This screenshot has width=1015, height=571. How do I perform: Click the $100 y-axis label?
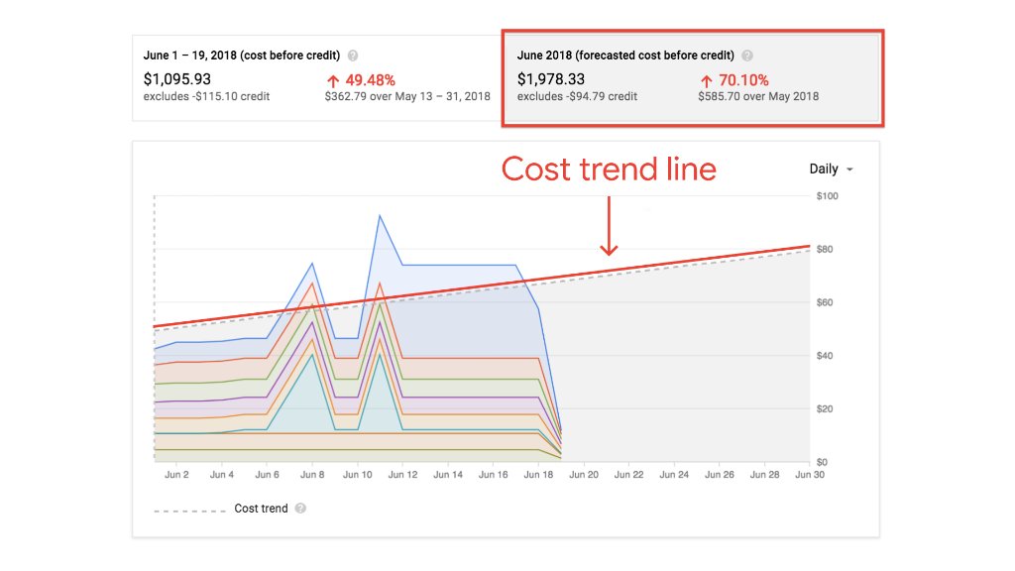pyautogui.click(x=828, y=196)
